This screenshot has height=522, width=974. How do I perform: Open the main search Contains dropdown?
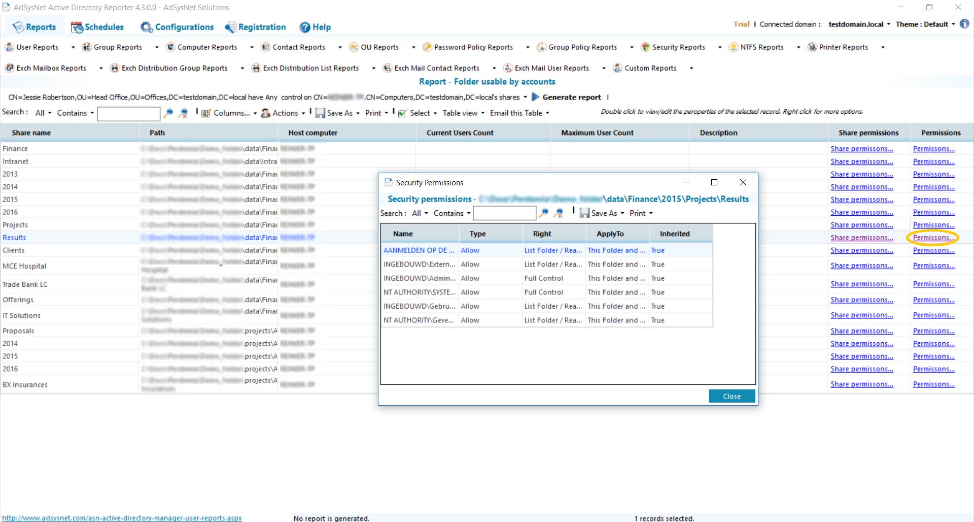pos(76,113)
